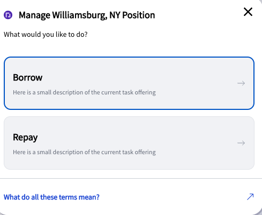Click the external link arrow icon
Screen dimensions: 262x215
[x=250, y=197]
